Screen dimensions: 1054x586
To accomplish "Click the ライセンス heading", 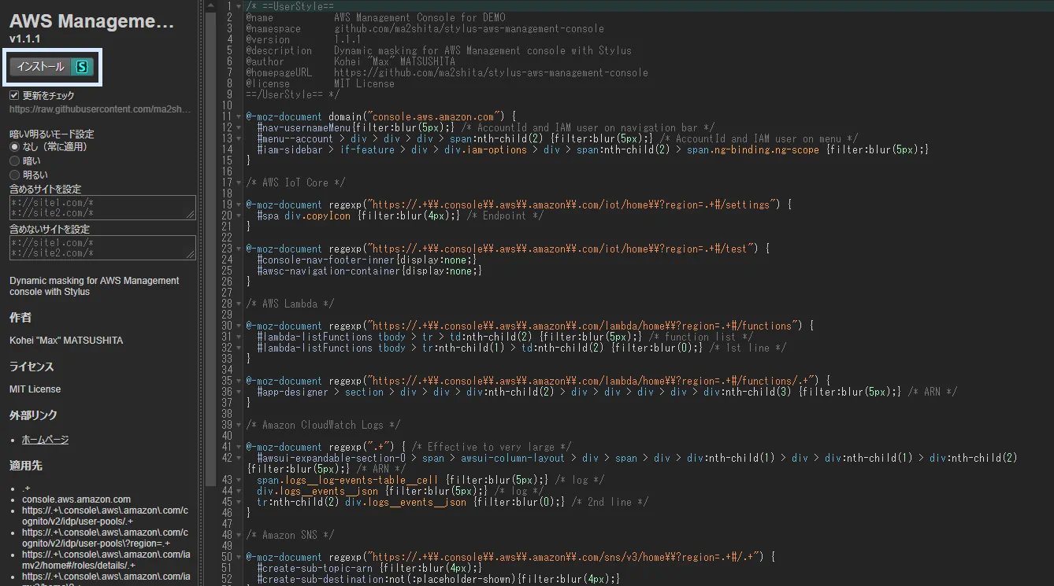I will (33, 367).
